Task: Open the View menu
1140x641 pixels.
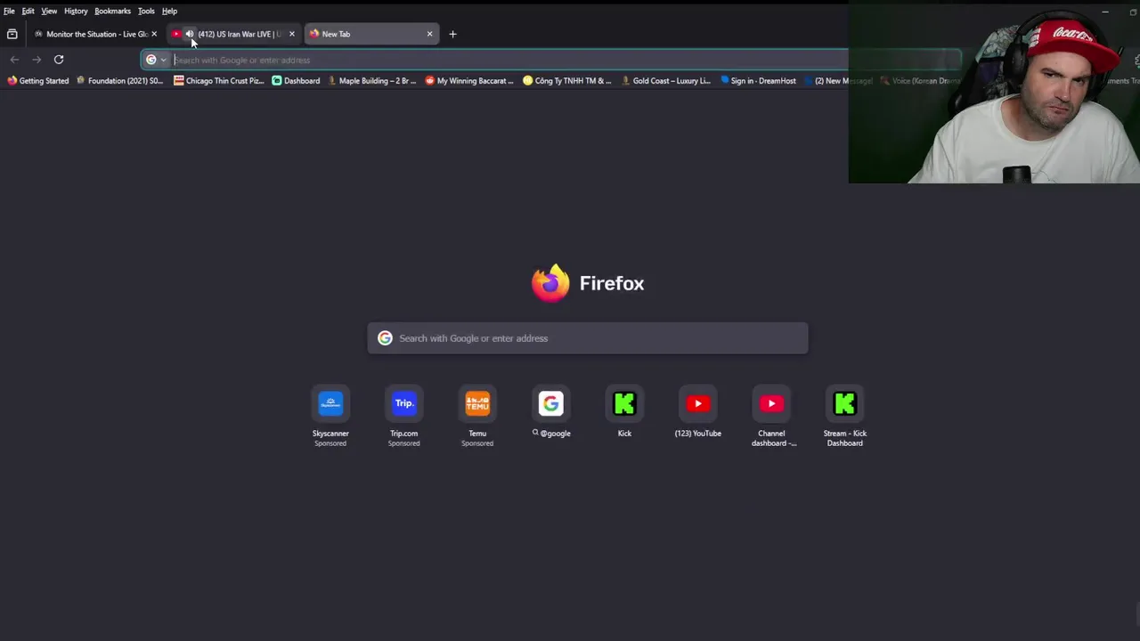Action: point(49,11)
